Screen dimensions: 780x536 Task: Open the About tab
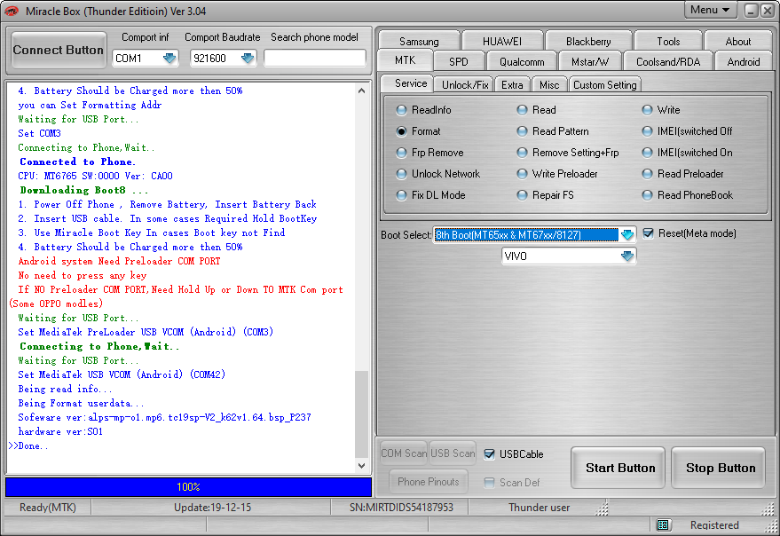(738, 41)
